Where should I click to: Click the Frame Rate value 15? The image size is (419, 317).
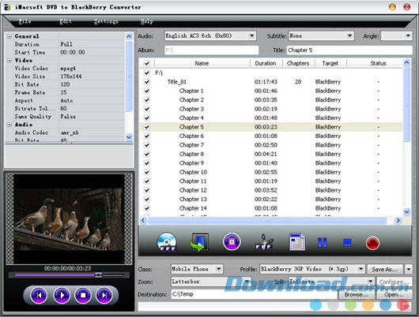point(63,92)
